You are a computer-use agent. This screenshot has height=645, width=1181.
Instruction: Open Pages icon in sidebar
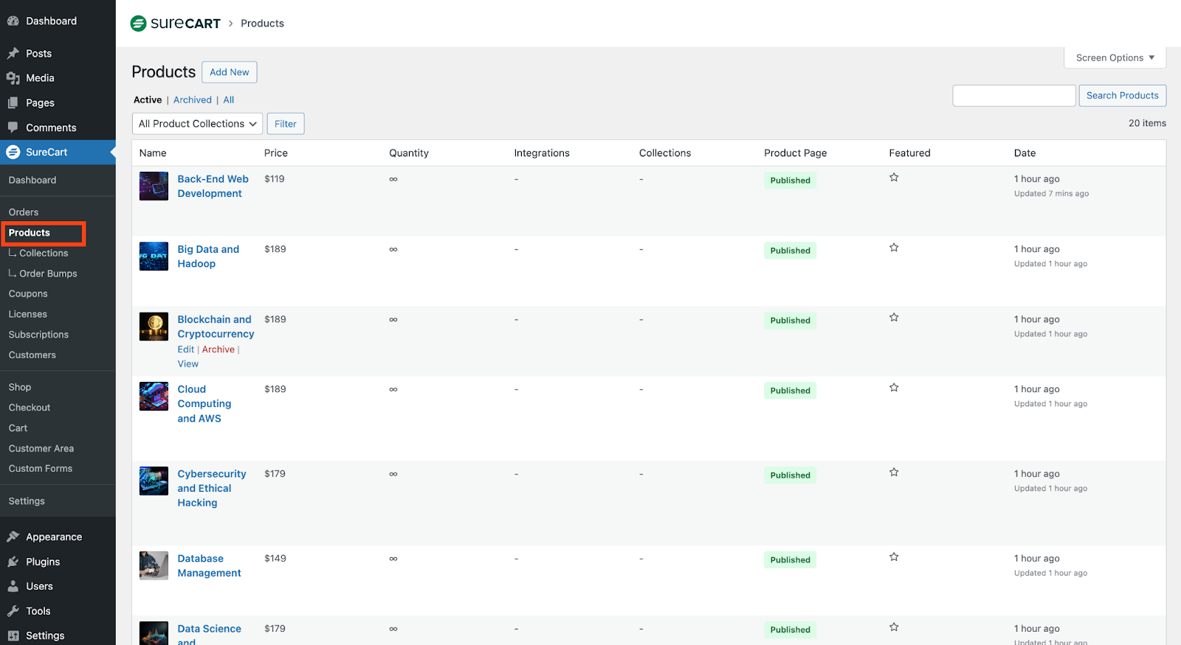click(13, 103)
